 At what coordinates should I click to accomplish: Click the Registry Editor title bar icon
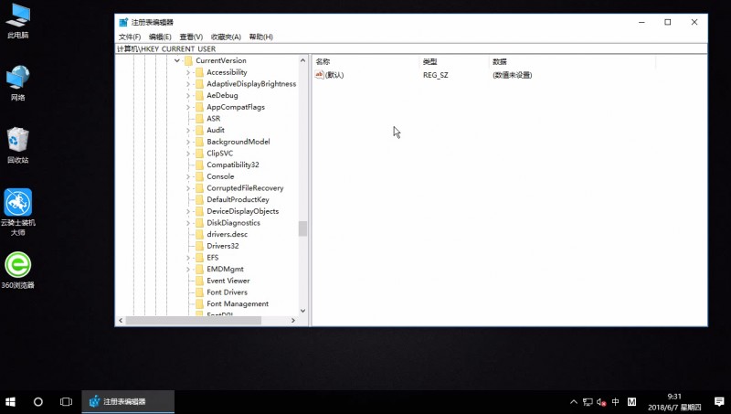pyautogui.click(x=123, y=22)
